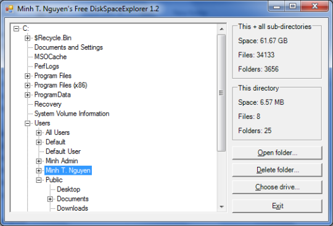Close the DiskSpaceExplorer window

pyautogui.click(x=314, y=7)
